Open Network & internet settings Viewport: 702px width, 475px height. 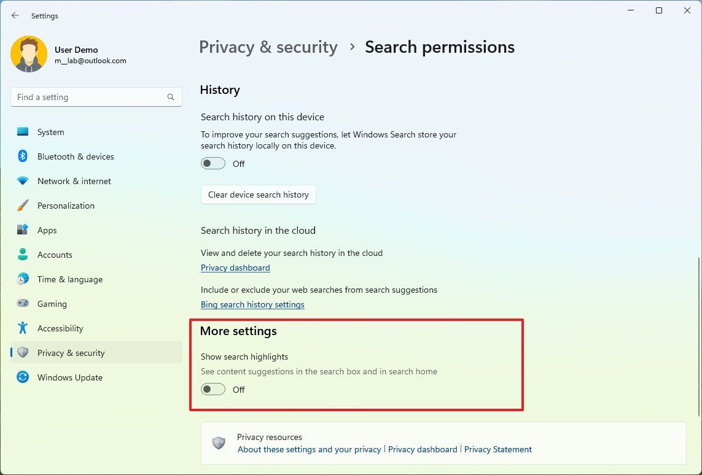coord(74,181)
